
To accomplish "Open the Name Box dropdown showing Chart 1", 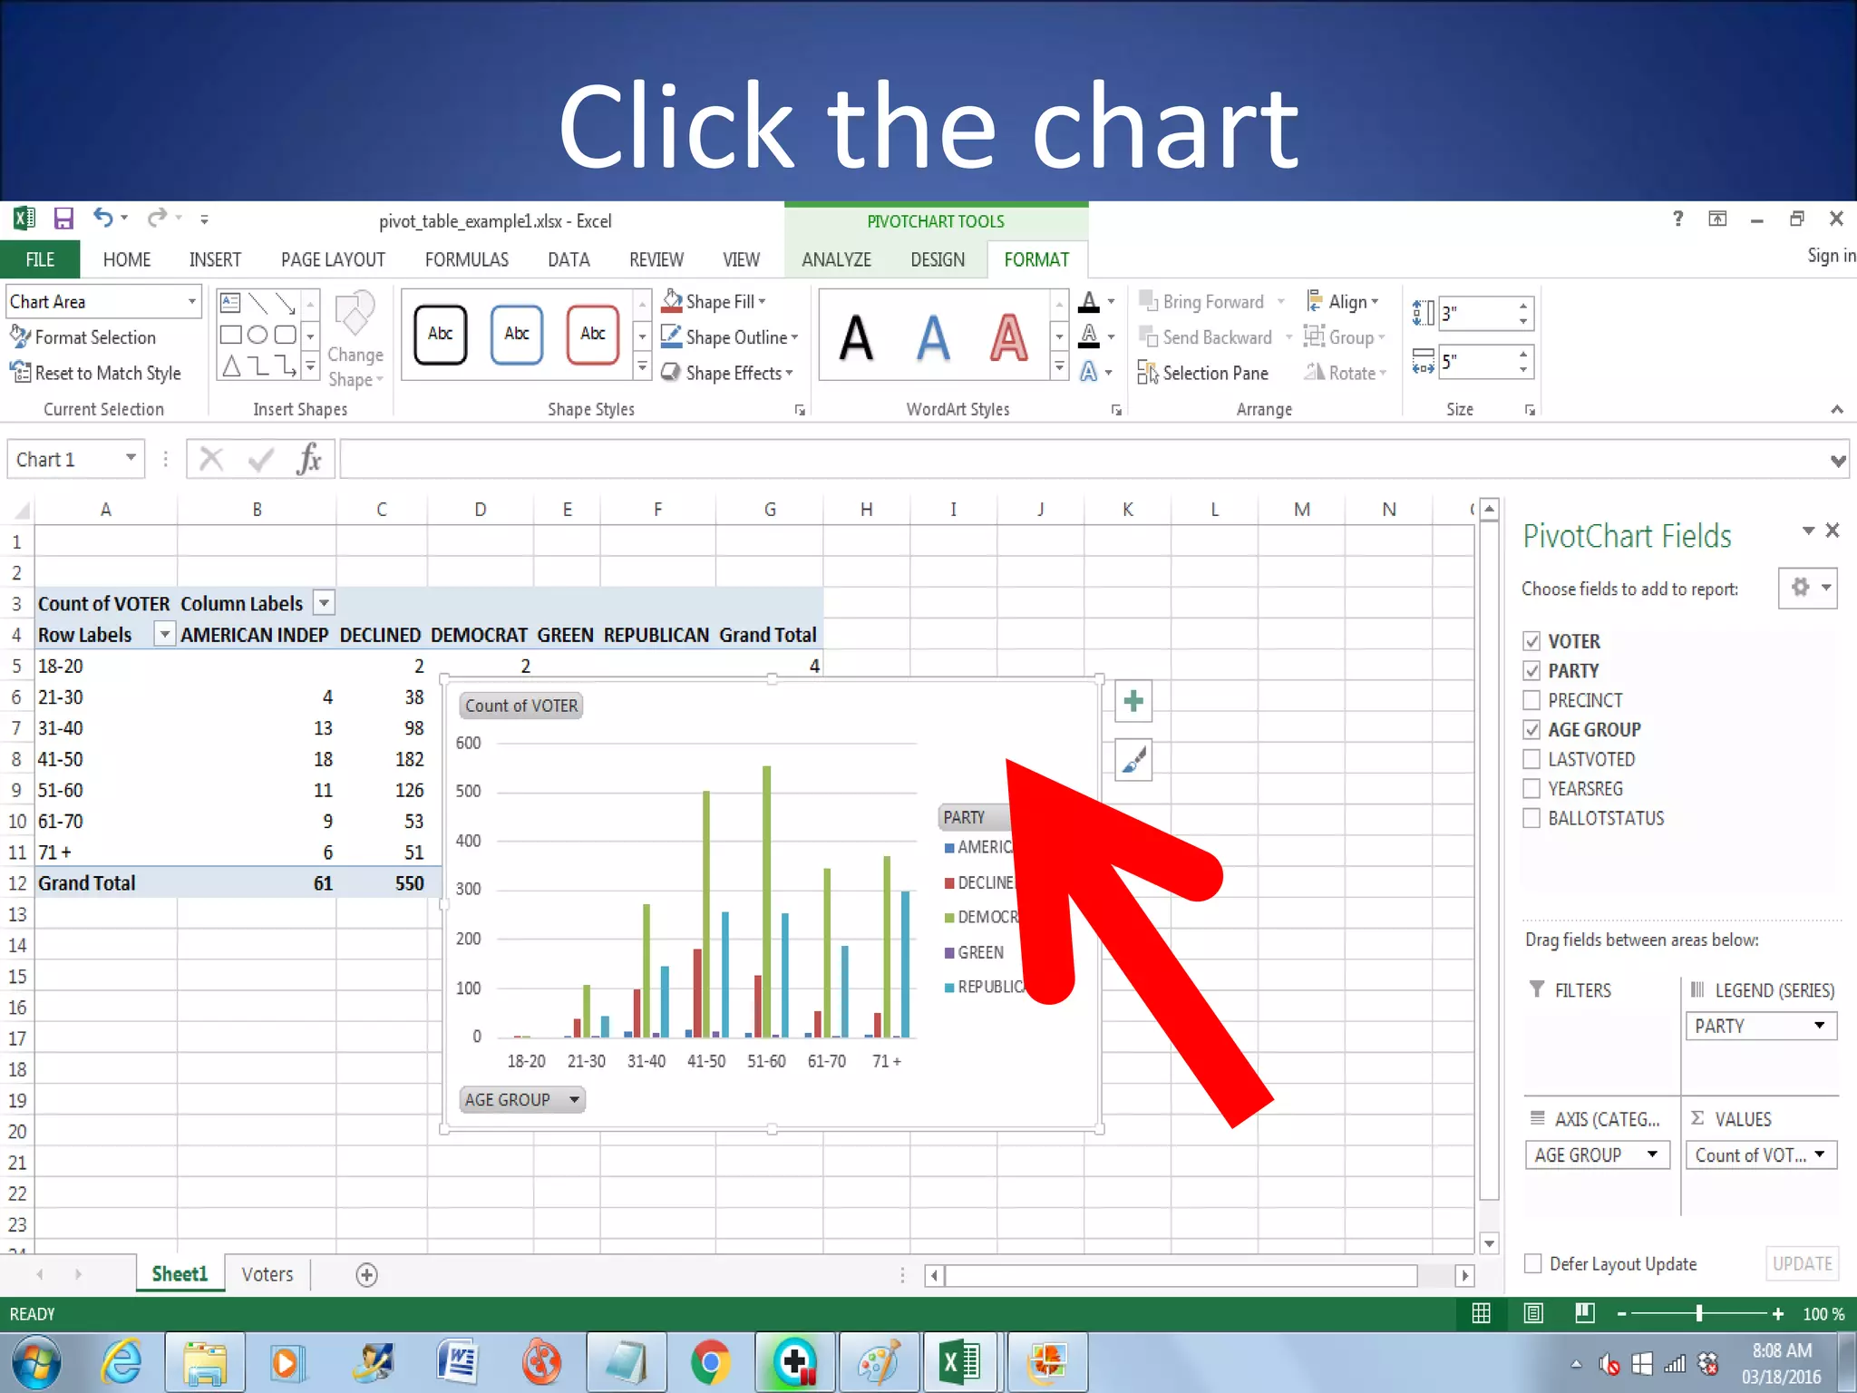I will [131, 458].
